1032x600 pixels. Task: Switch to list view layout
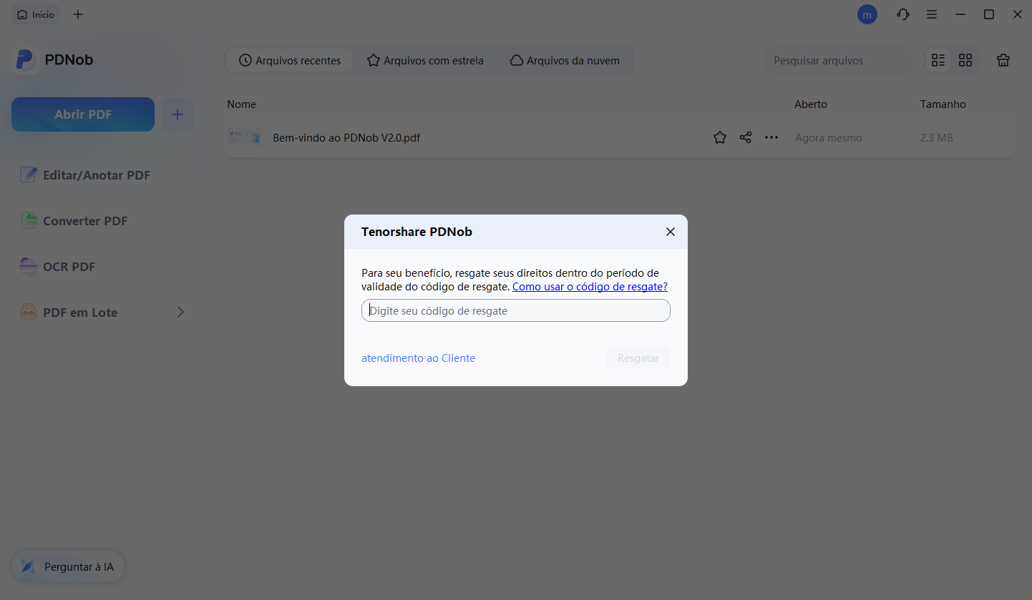(938, 61)
